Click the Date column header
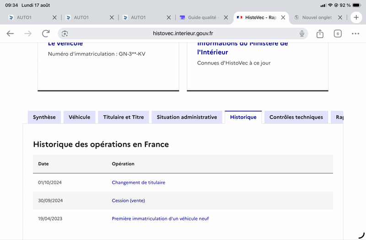The height and width of the screenshot is (240, 366). tap(43, 164)
